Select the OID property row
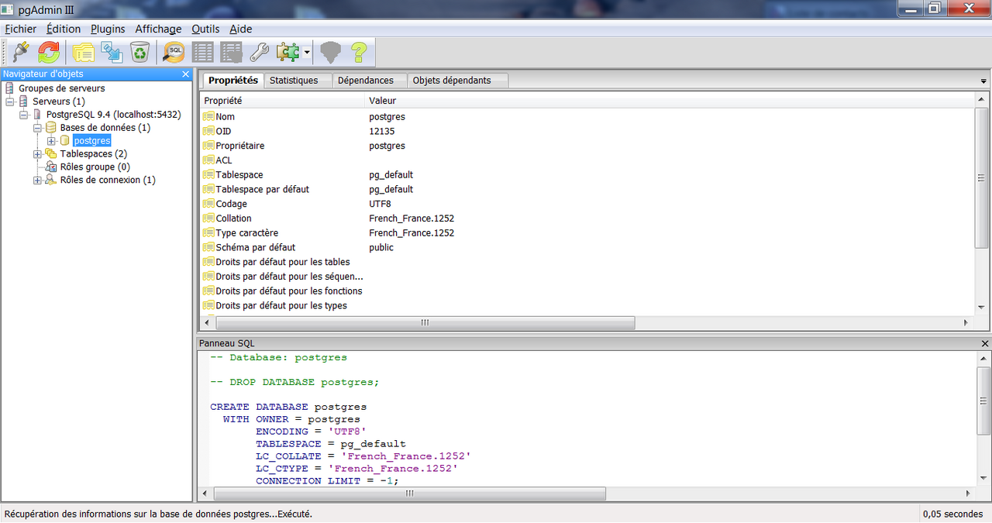The height and width of the screenshot is (523, 992). click(587, 131)
